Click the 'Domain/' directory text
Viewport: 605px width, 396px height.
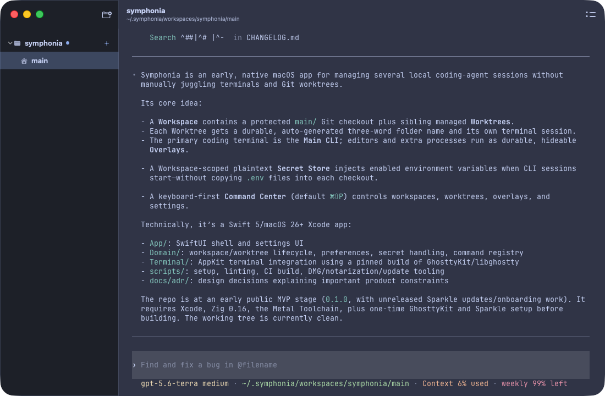(x=165, y=252)
